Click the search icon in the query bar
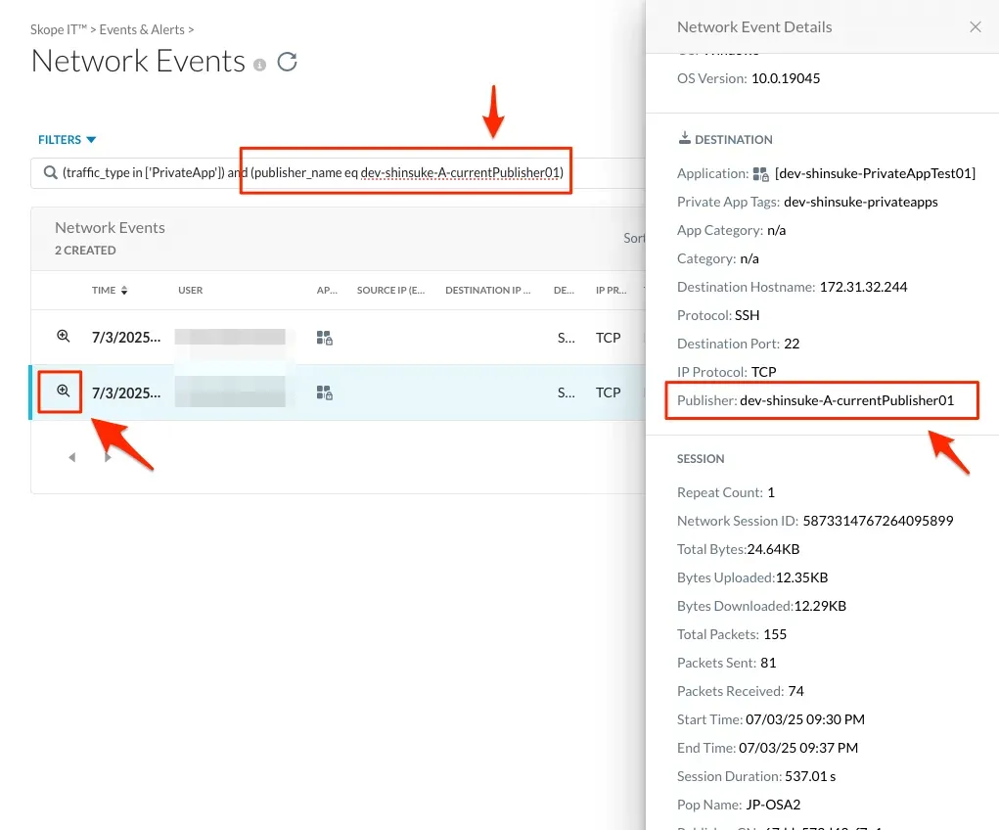The width and height of the screenshot is (999, 830). click(x=50, y=173)
